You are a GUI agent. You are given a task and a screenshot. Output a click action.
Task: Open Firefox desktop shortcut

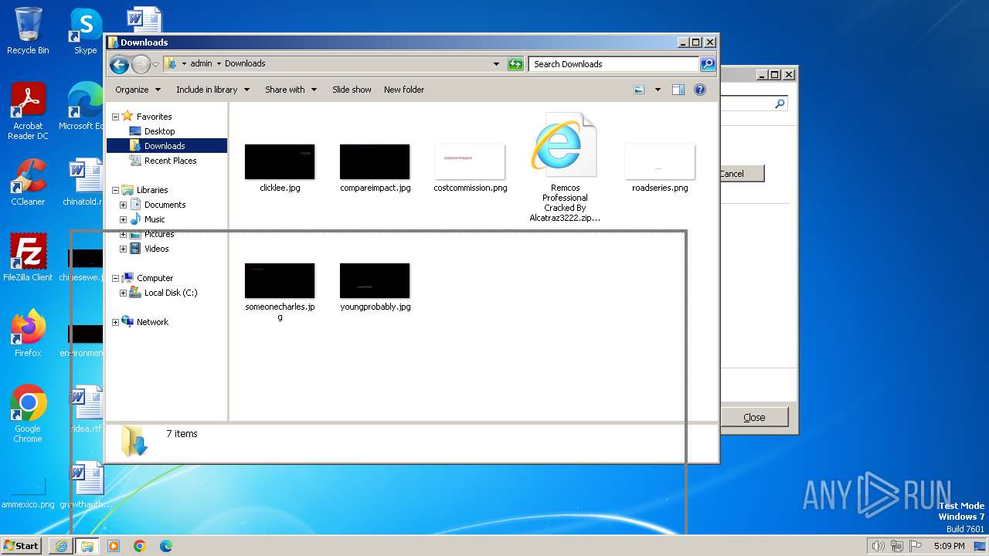pos(28,334)
